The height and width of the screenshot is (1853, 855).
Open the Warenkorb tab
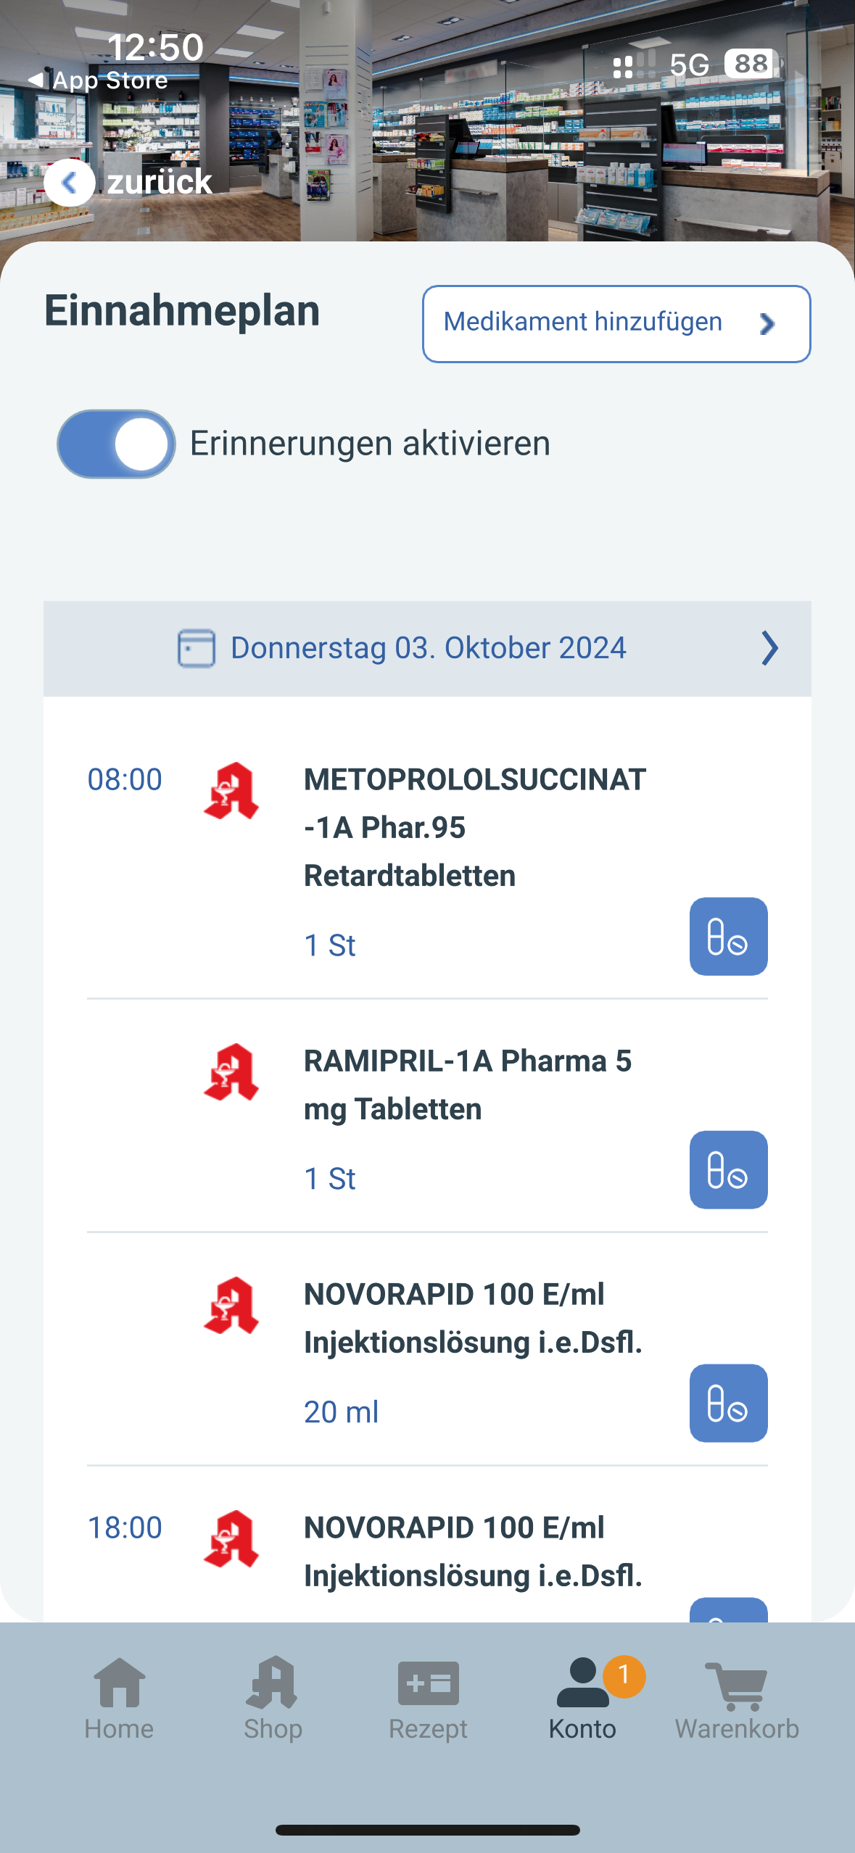click(736, 1698)
